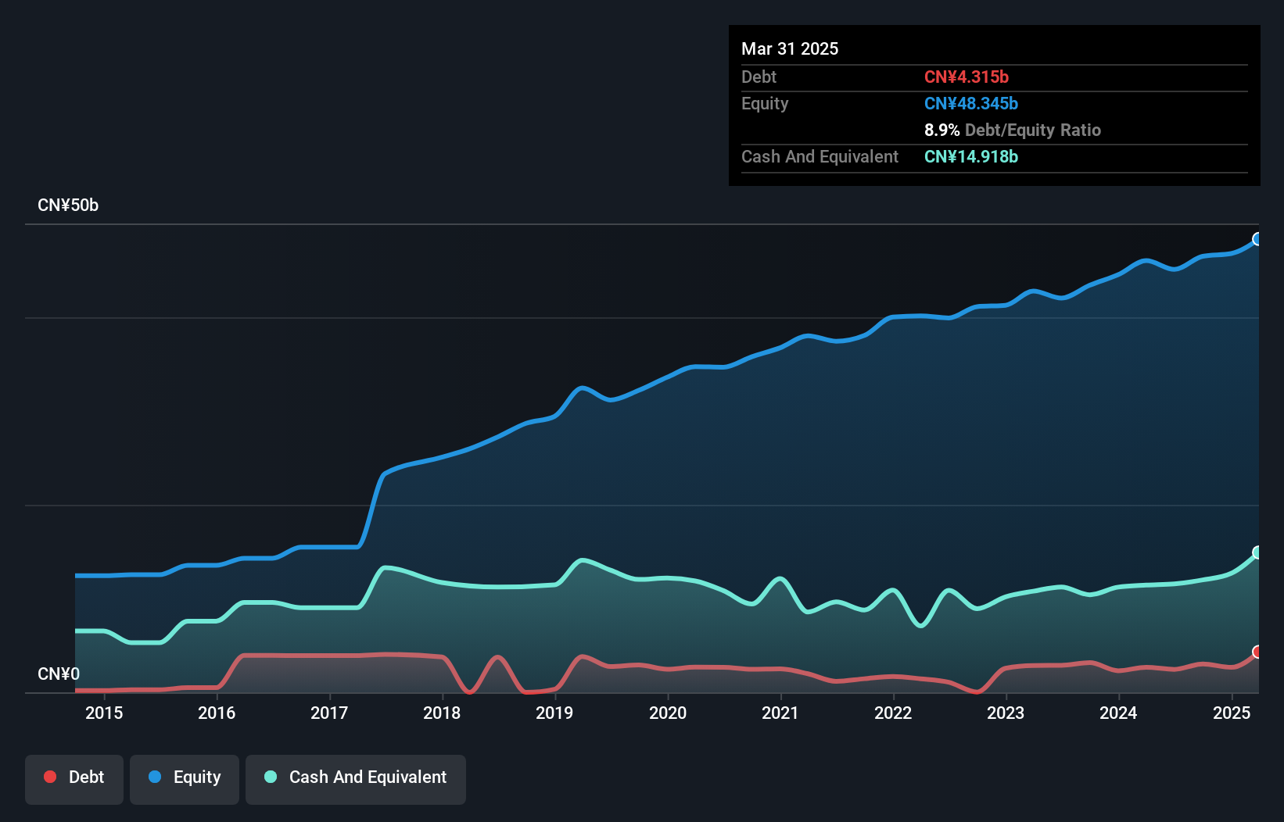Viewport: 1284px width, 822px height.
Task: Click the blue Equity legend dot
Action: point(154,777)
